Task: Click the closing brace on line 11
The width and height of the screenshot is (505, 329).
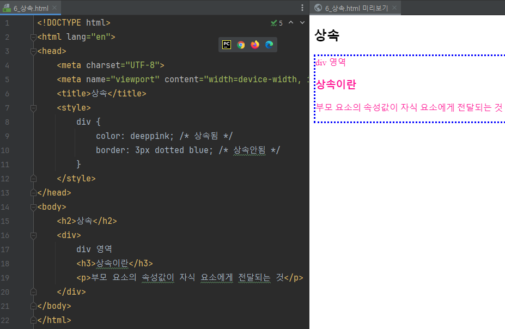Action: (x=78, y=164)
